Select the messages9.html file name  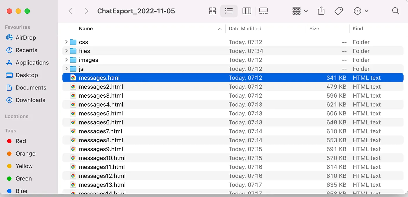[101, 149]
